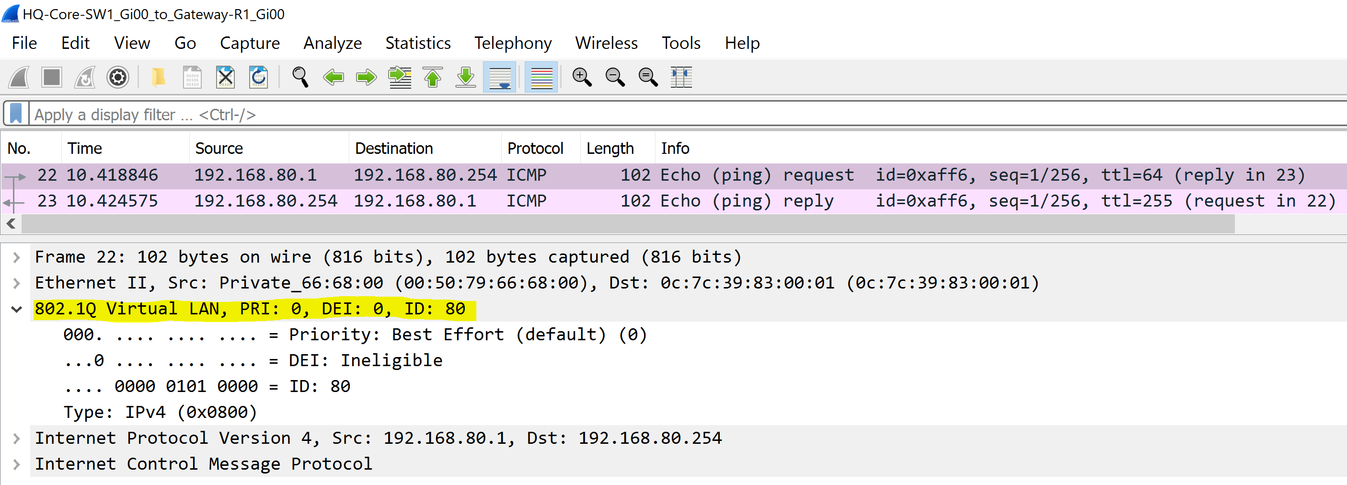Open the Telephony menu
The image size is (1347, 485).
tap(513, 43)
